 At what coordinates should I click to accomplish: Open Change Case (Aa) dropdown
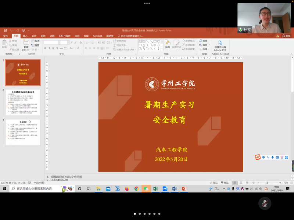click(72, 48)
